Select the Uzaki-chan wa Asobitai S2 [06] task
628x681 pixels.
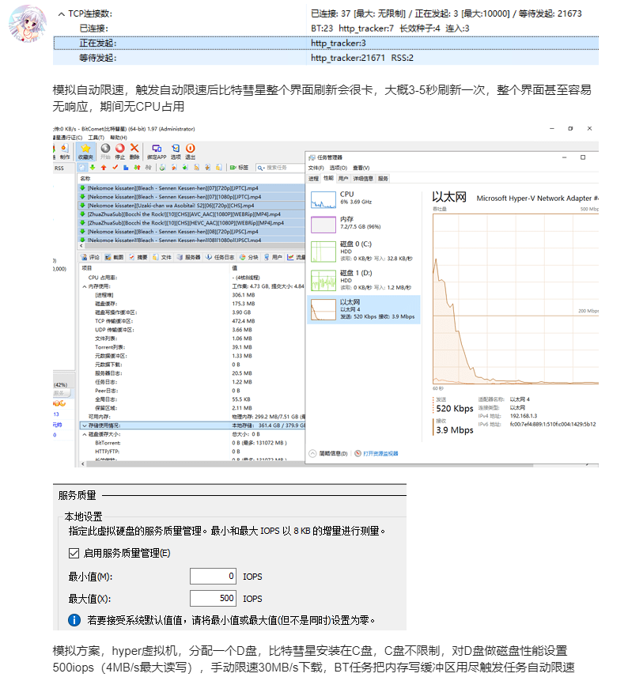pyautogui.click(x=192, y=206)
